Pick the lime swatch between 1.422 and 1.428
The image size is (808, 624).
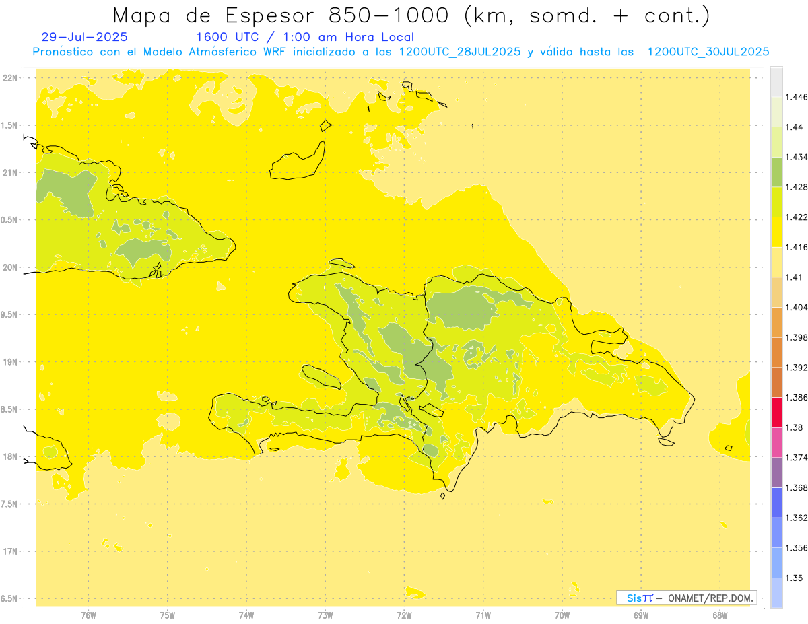(x=776, y=201)
